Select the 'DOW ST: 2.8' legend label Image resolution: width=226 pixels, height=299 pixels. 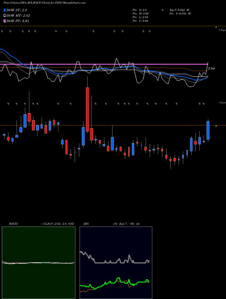[18, 10]
